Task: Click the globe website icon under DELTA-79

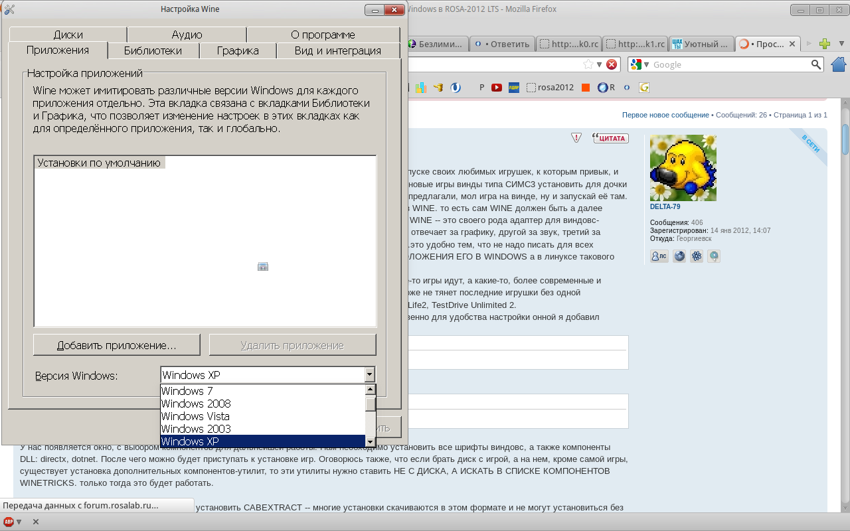Action: [679, 256]
